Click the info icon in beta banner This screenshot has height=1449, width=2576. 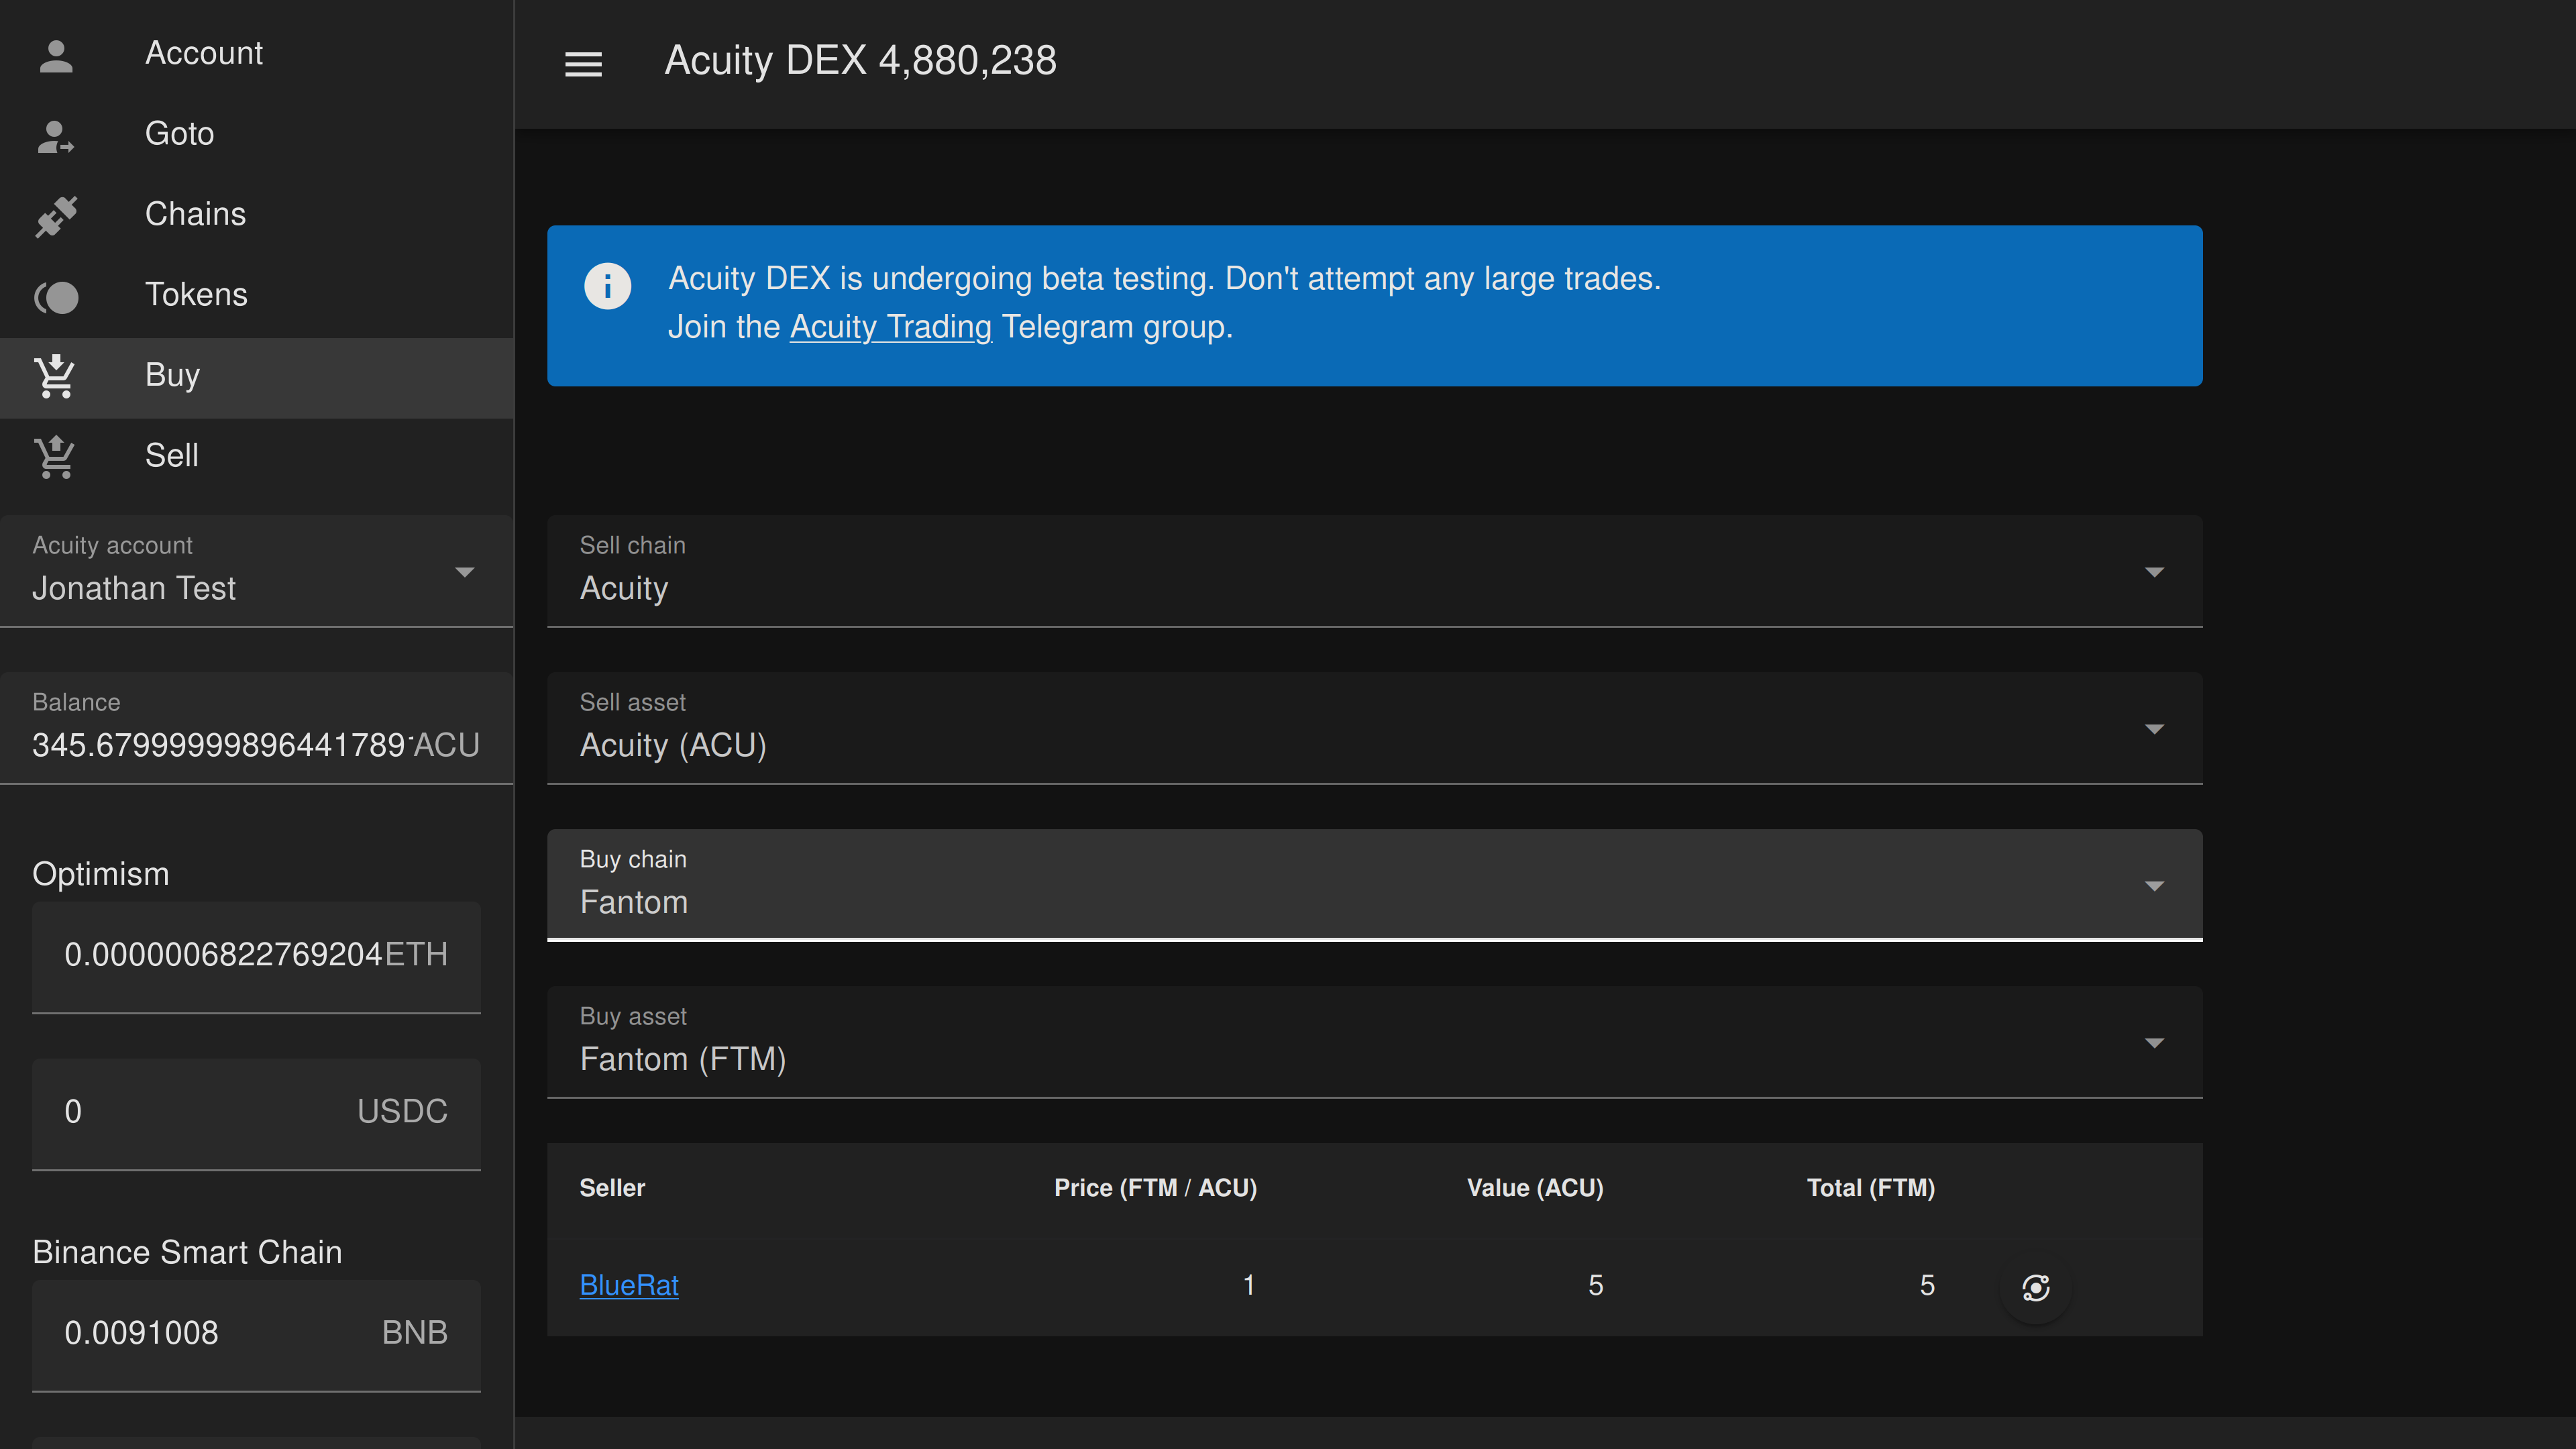tap(607, 286)
